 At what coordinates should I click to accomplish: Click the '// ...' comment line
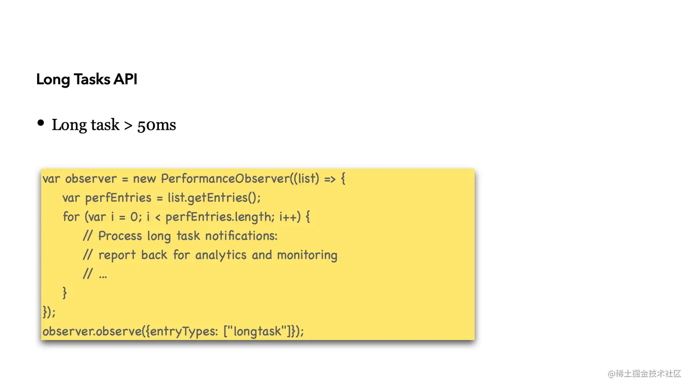95,274
